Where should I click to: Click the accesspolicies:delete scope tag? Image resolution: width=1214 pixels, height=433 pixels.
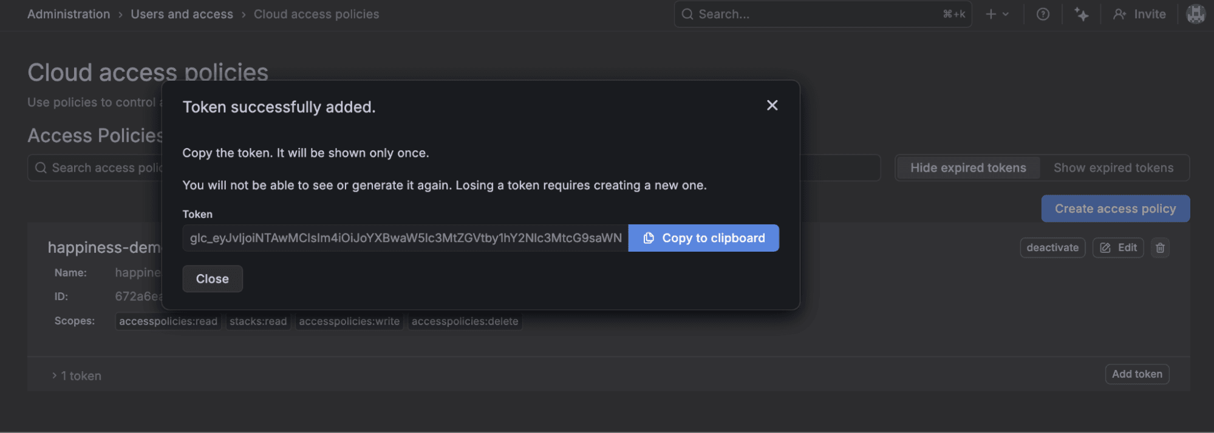(465, 321)
